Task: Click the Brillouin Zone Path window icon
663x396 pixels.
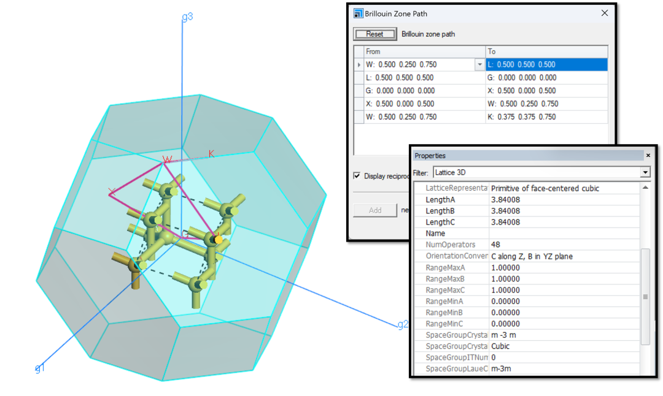Action: (x=358, y=13)
